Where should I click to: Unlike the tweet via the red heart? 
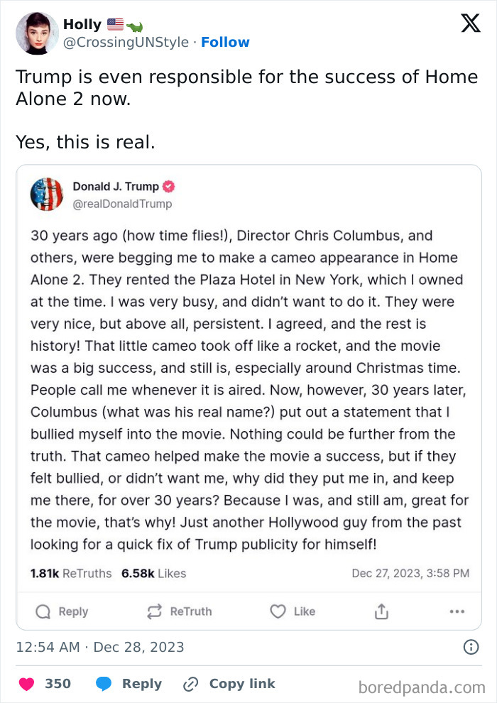(27, 684)
